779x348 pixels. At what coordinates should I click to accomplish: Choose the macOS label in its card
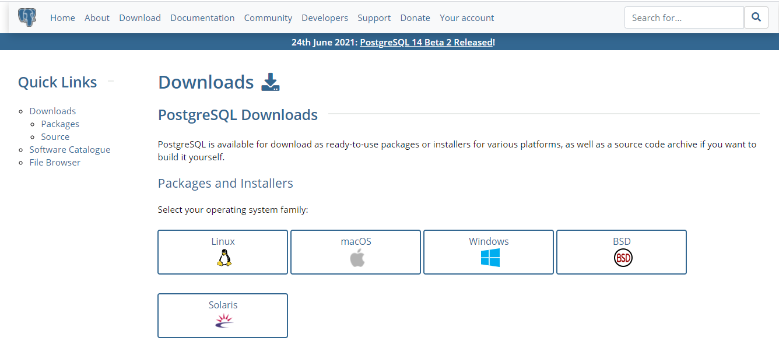pos(356,241)
